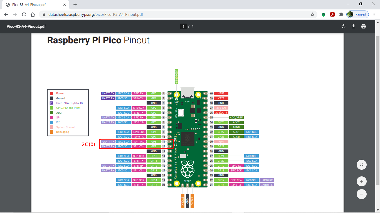Click the GP13 pin label

[x=154, y=170]
